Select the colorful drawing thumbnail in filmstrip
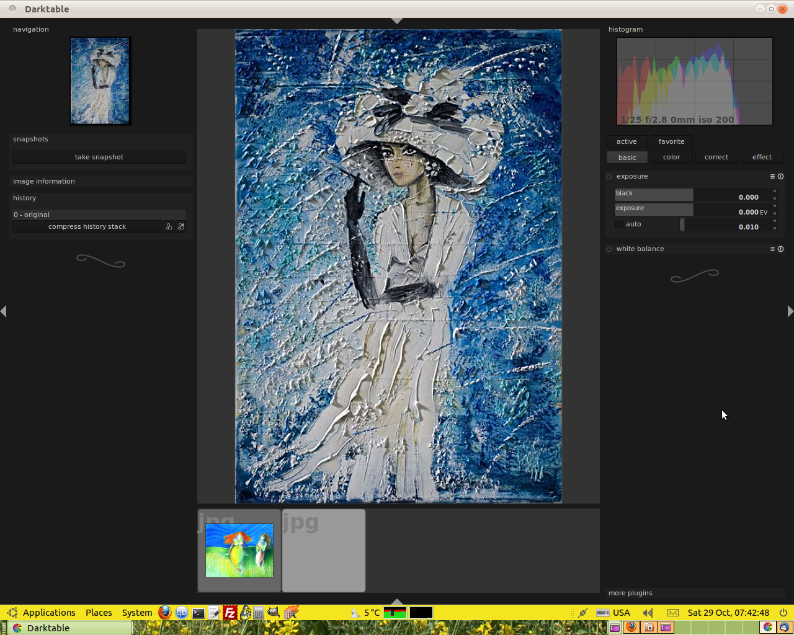794x635 pixels. click(239, 551)
